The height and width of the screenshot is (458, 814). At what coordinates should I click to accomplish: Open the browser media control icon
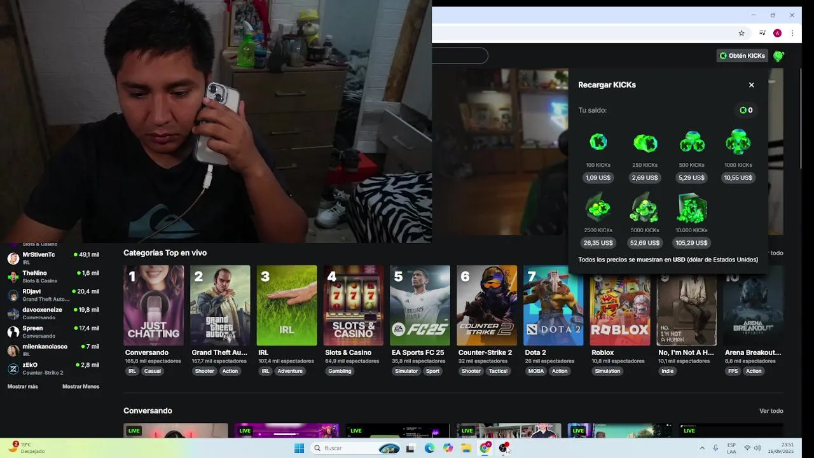pos(762,33)
